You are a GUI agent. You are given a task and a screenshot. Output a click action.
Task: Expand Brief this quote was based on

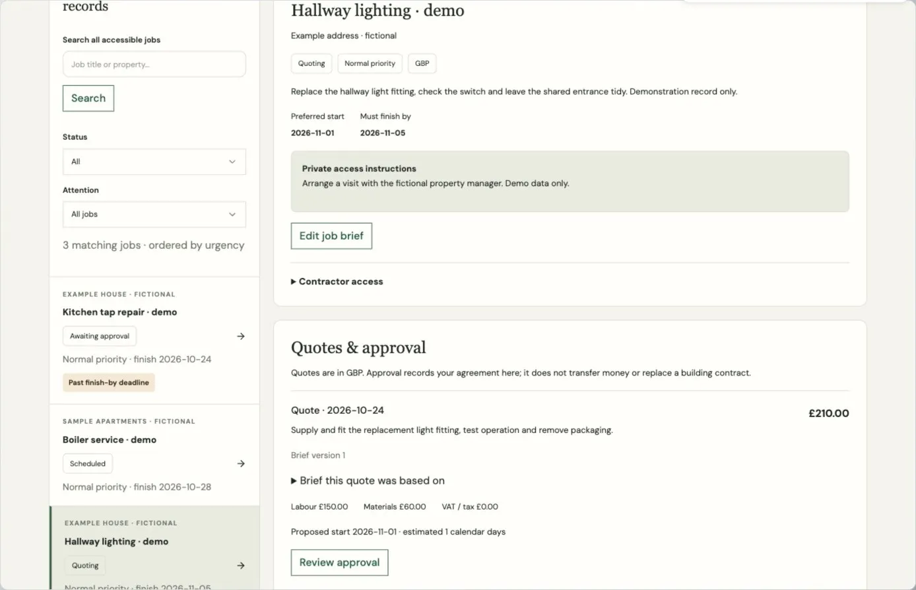(368, 480)
